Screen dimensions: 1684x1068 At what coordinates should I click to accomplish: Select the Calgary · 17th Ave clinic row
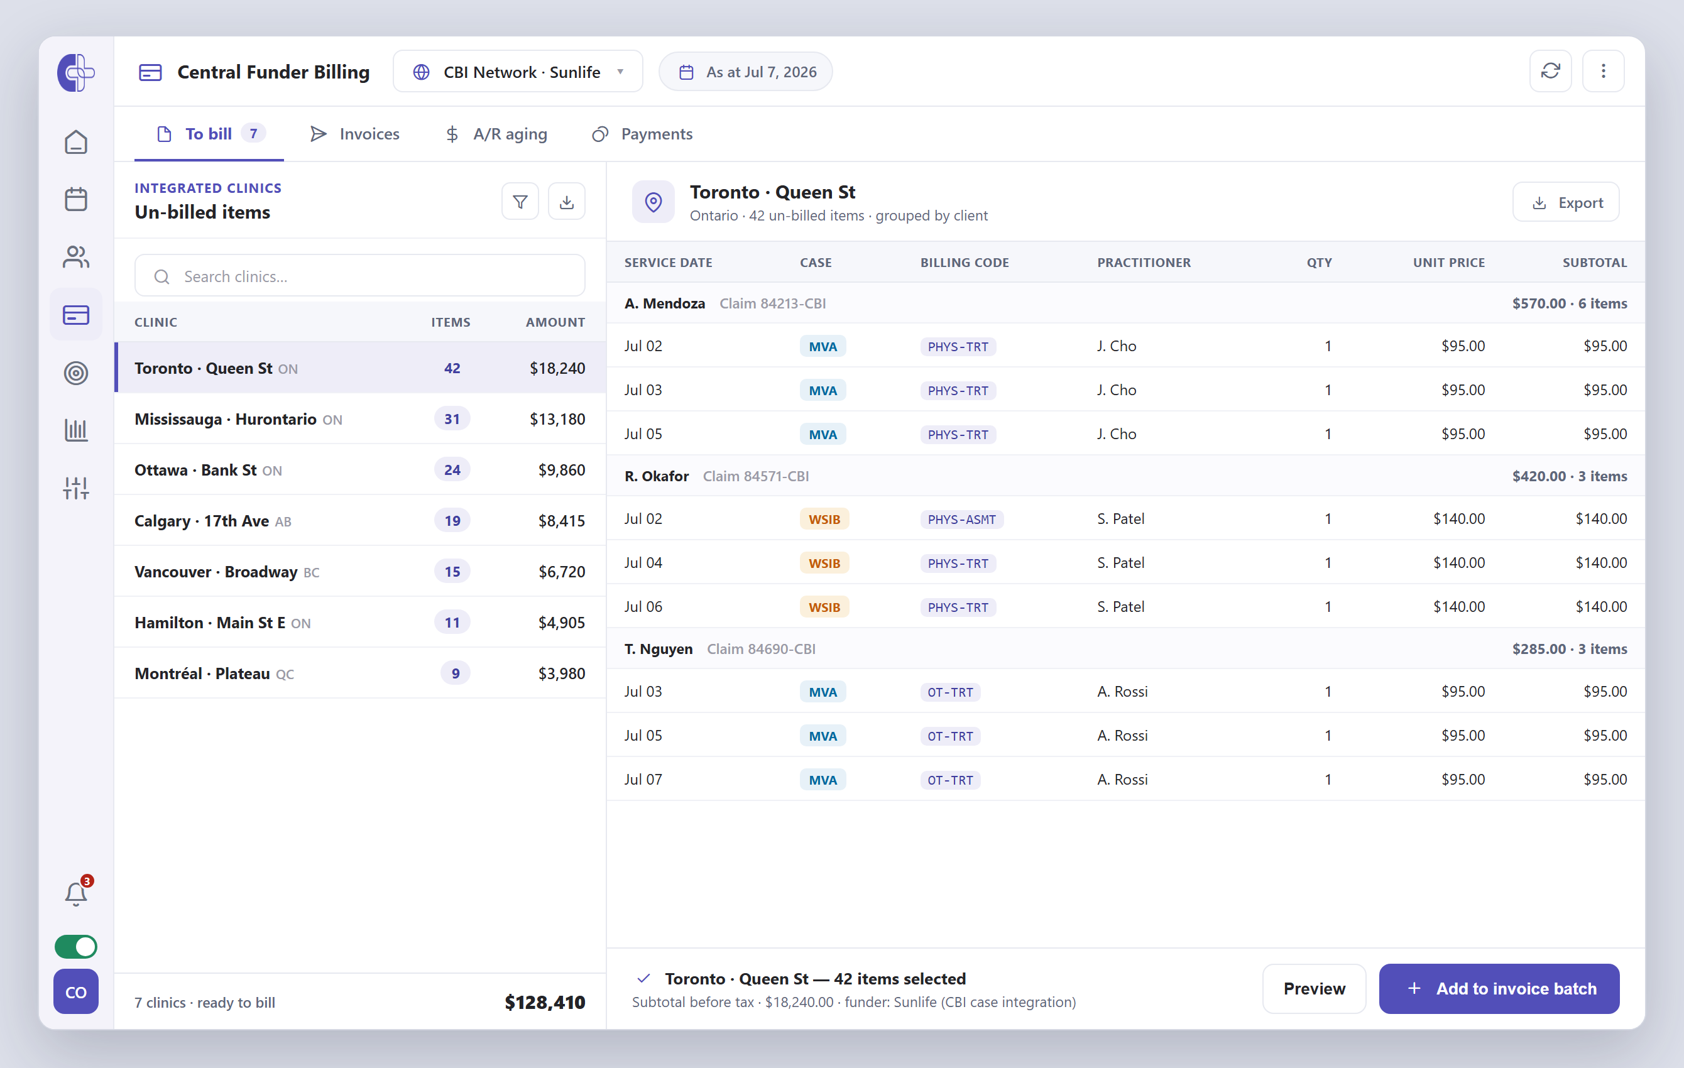point(360,521)
